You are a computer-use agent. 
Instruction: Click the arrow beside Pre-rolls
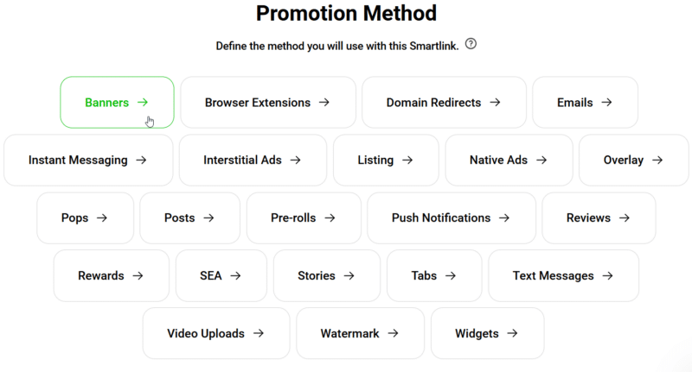[330, 218]
